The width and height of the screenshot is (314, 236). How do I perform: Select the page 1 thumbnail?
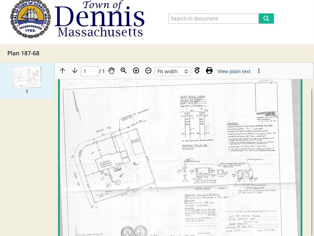click(27, 77)
